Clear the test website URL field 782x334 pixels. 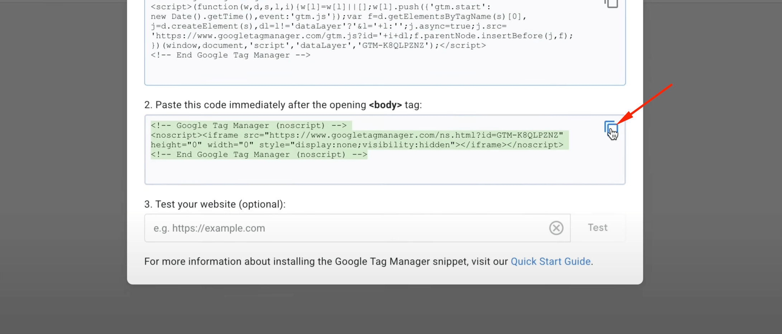556,228
